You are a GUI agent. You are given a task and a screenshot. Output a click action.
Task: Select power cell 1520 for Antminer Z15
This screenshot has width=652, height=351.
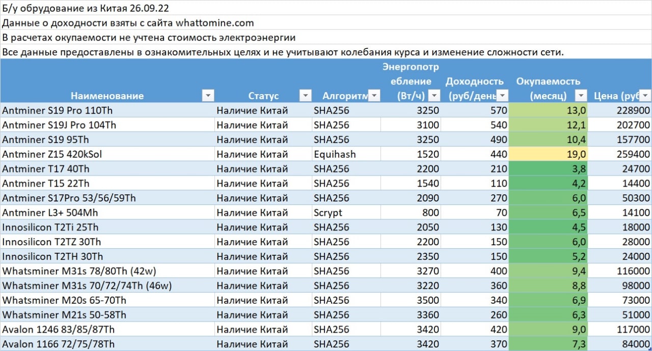click(411, 154)
